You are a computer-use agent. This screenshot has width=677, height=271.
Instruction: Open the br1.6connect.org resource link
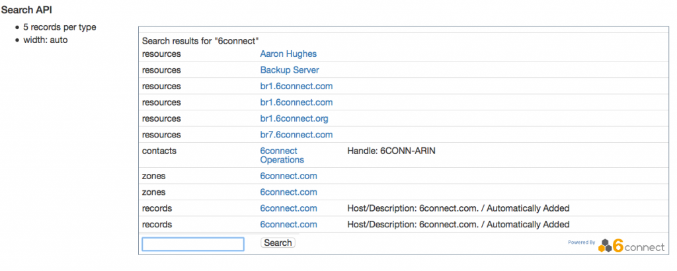pos(294,118)
